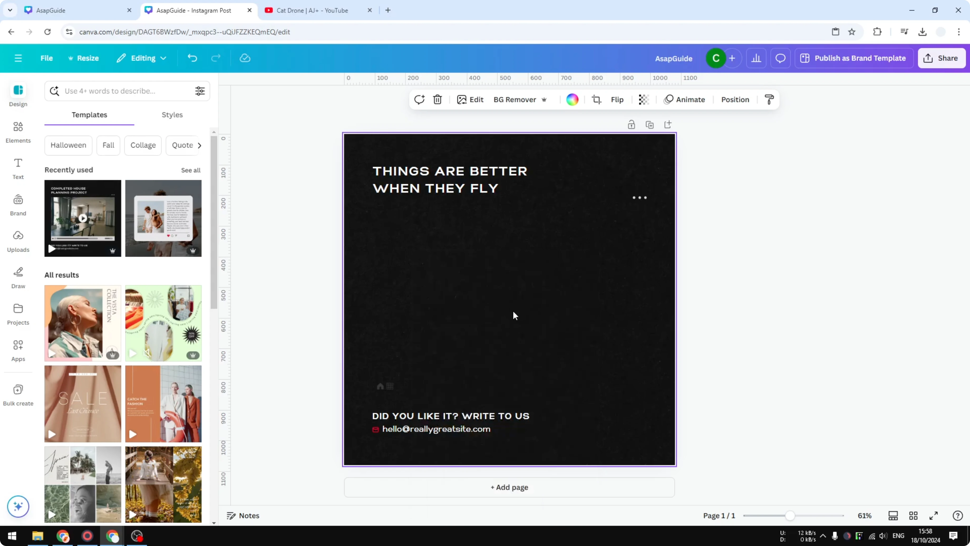Viewport: 970px width, 546px height.
Task: Duplicate the page with the copy icon
Action: pyautogui.click(x=649, y=124)
